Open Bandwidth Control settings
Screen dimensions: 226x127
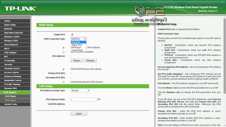[15, 80]
